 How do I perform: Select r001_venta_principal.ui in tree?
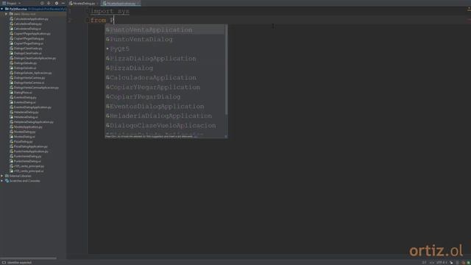click(x=28, y=171)
